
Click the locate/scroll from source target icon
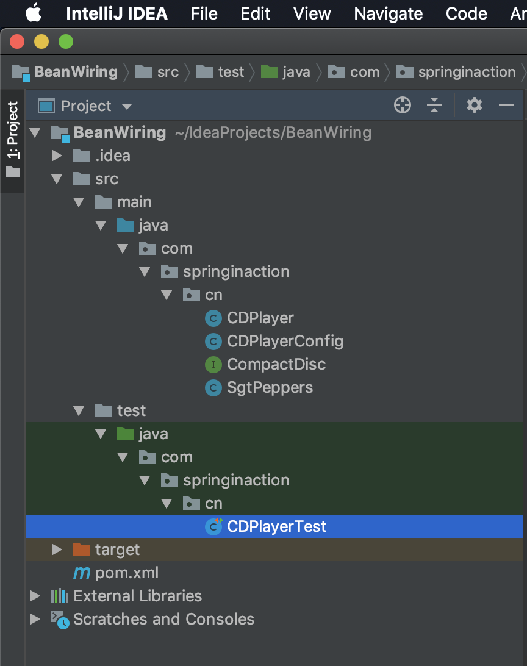403,106
